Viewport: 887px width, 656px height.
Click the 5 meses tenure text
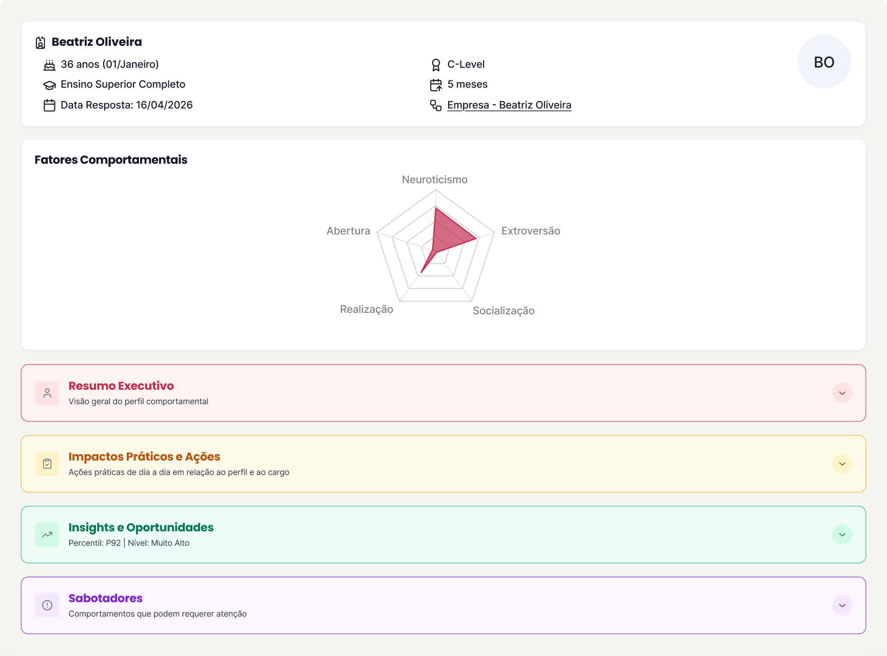pyautogui.click(x=468, y=85)
